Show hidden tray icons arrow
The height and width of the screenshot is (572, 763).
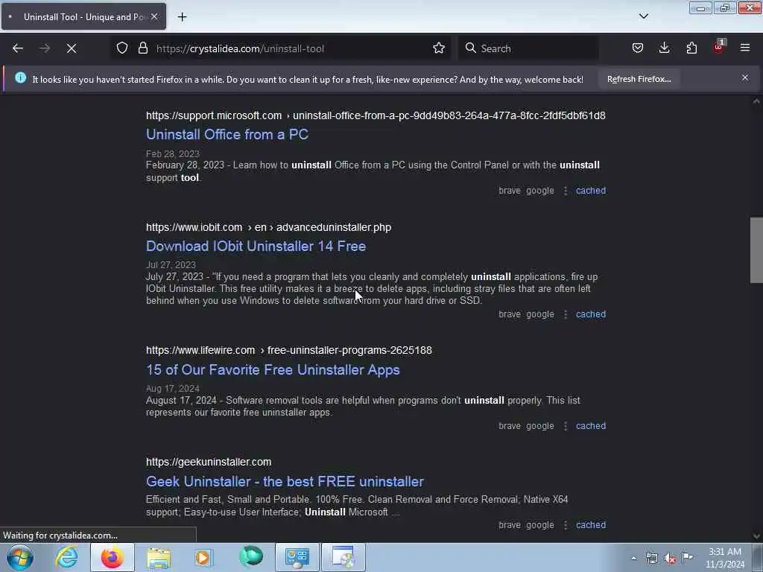click(x=633, y=558)
